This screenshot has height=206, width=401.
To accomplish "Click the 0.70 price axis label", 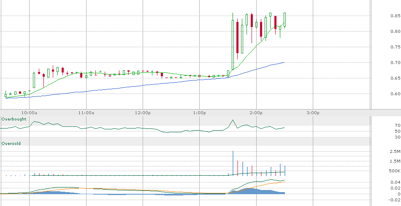I will point(395,62).
